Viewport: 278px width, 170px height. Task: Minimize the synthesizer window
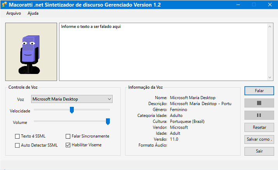(238, 5)
